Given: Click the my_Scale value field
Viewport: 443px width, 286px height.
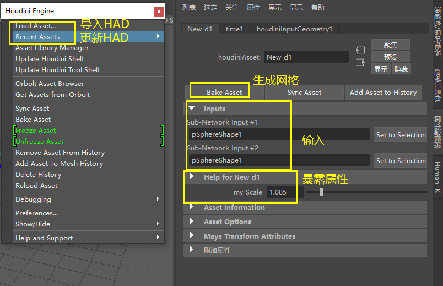Looking at the screenshot, I should (x=285, y=192).
